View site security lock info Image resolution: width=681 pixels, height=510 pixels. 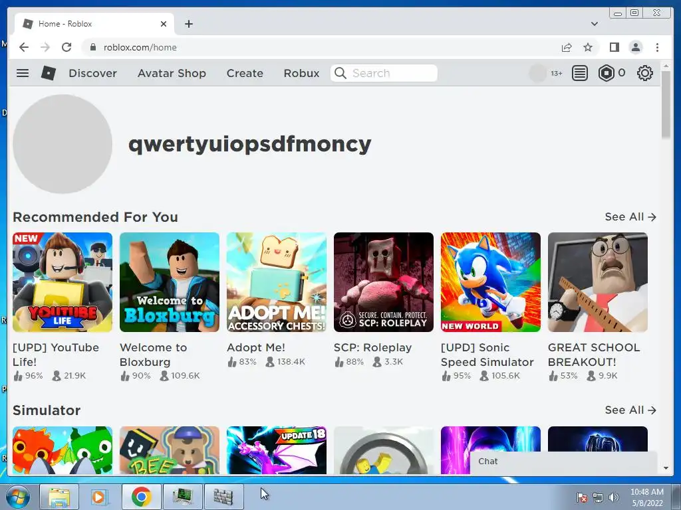point(92,47)
